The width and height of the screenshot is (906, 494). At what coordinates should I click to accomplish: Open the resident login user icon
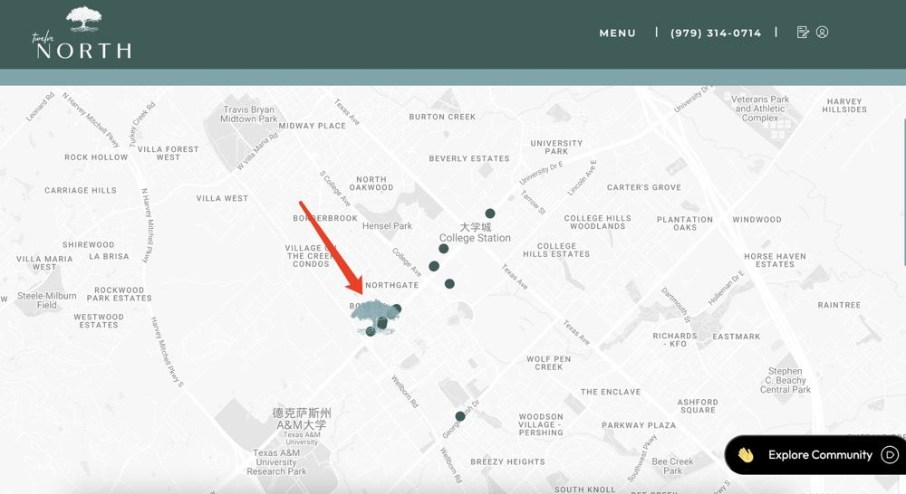click(x=823, y=33)
